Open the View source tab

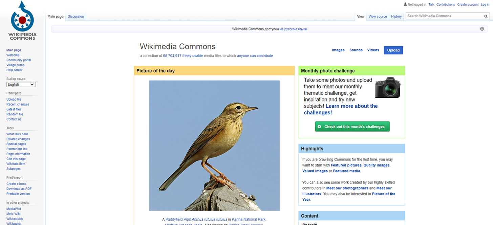point(378,17)
